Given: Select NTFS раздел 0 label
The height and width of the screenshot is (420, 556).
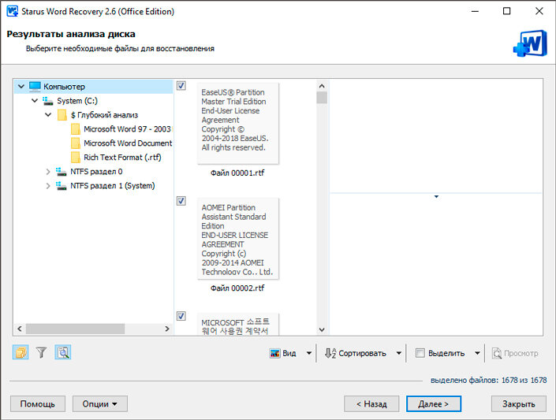Looking at the screenshot, I should (96, 172).
